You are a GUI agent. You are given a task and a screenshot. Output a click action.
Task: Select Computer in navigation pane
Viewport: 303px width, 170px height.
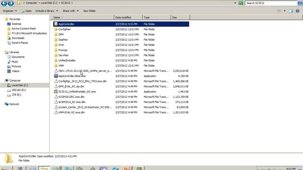(15, 81)
